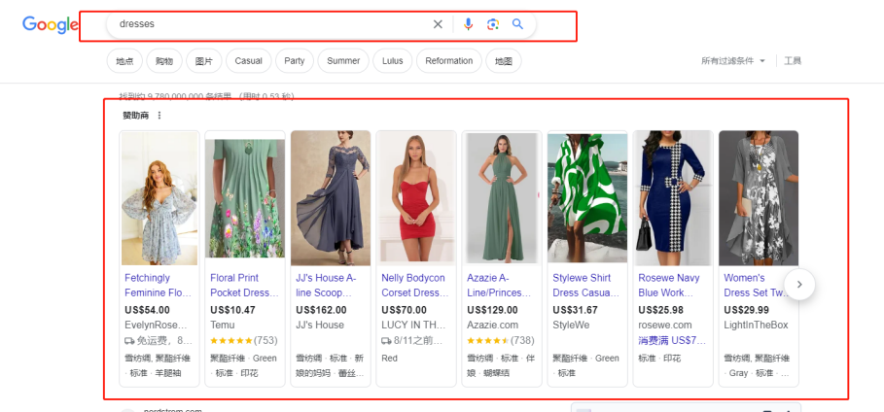The height and width of the screenshot is (412, 884).
Task: Open the Floral Print Pocket Dress link
Action: [x=244, y=285]
